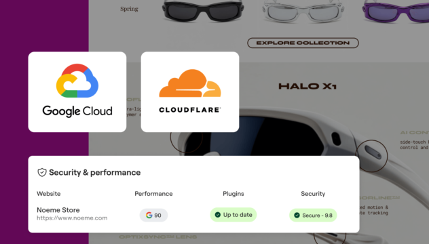The width and height of the screenshot is (429, 244).
Task: Click the green checkmark in Up to date badge
Action: 218,215
